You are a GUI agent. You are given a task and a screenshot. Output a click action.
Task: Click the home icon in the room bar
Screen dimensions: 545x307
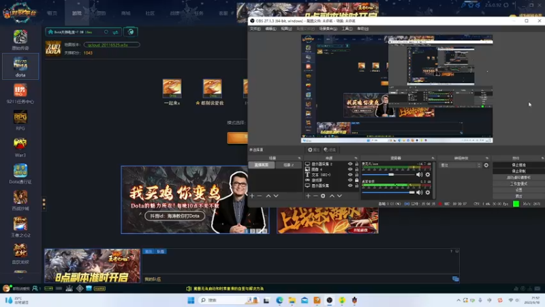point(50,32)
